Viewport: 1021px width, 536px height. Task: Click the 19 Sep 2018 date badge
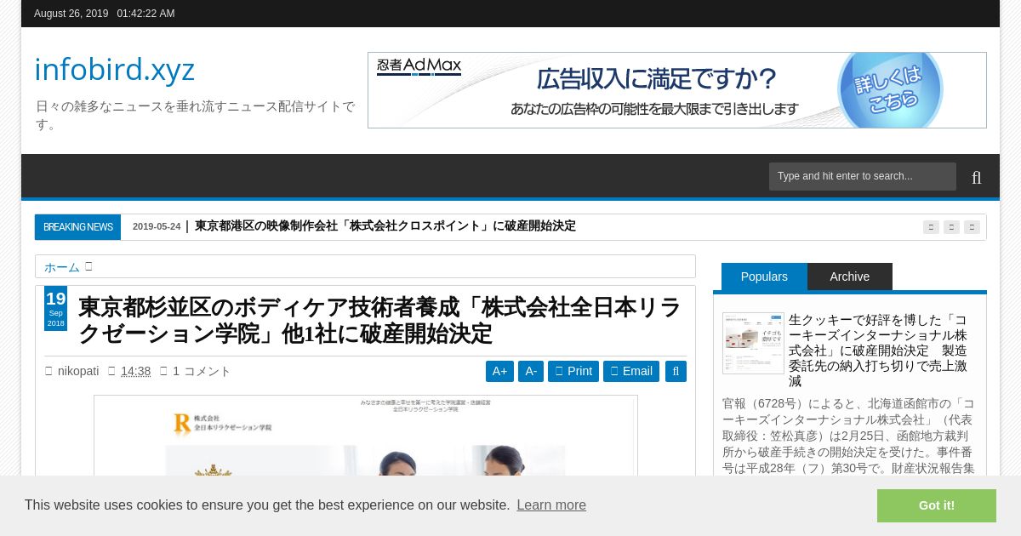55,308
